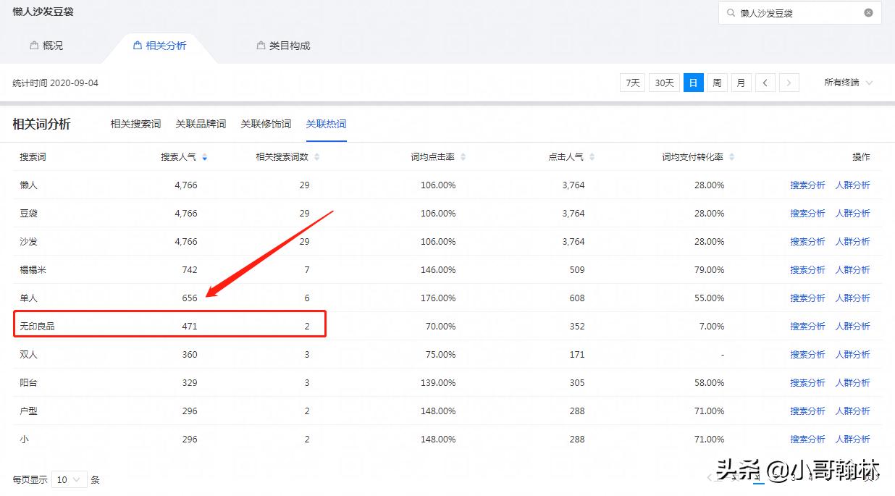The image size is (895, 496).
Task: Toggle sort on 词均支付转化率 column
Action: tap(733, 156)
